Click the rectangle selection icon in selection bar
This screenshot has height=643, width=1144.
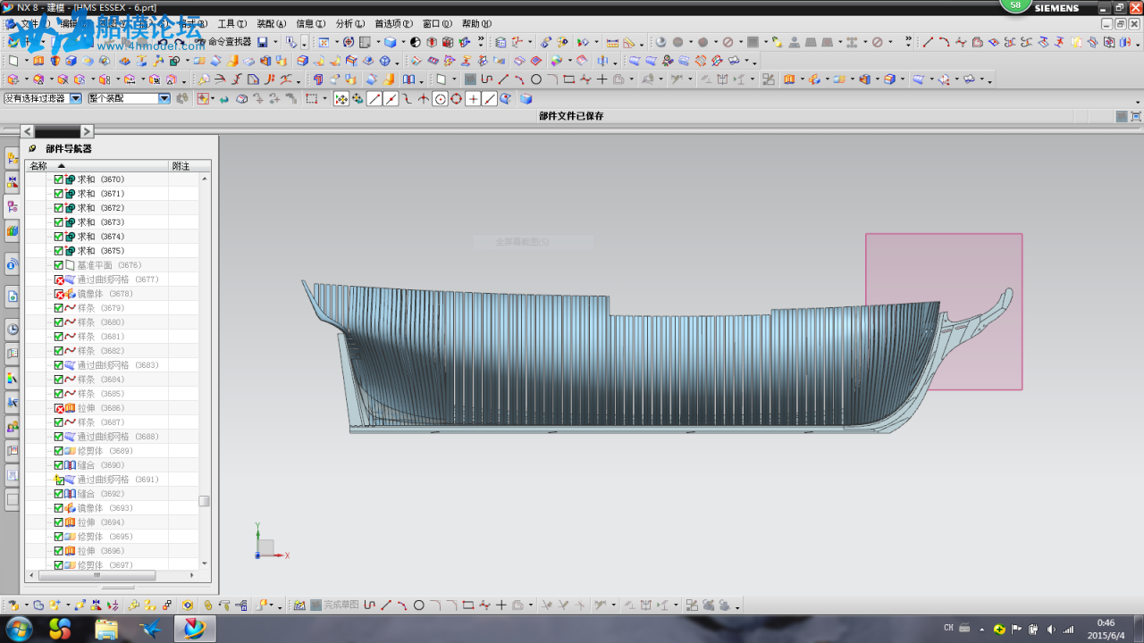312,99
